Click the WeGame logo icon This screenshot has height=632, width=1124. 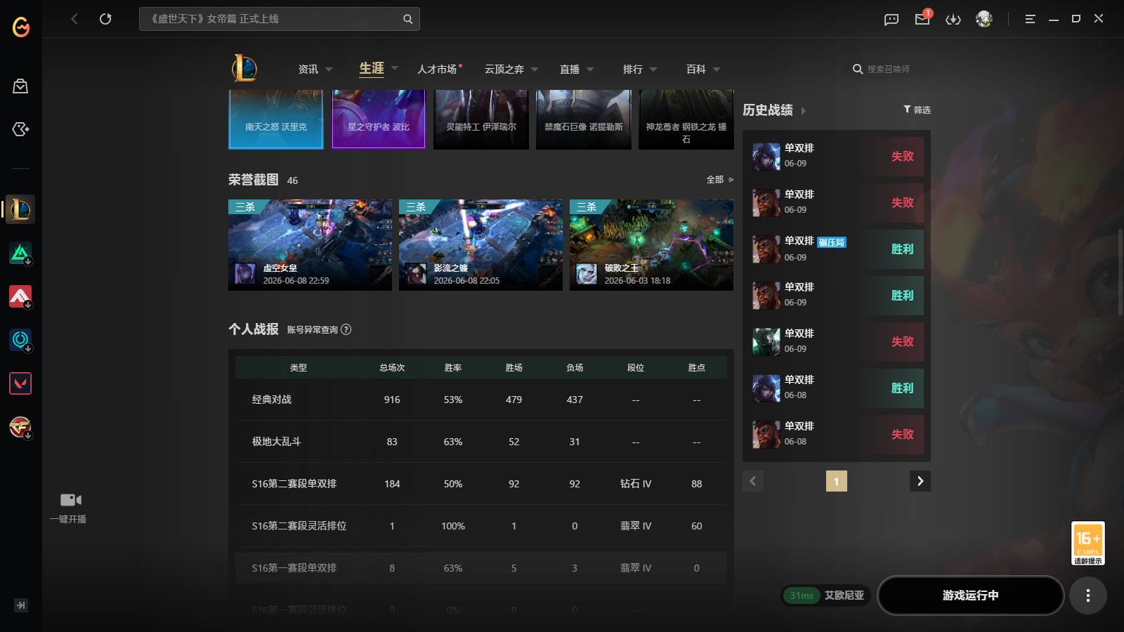[21, 27]
